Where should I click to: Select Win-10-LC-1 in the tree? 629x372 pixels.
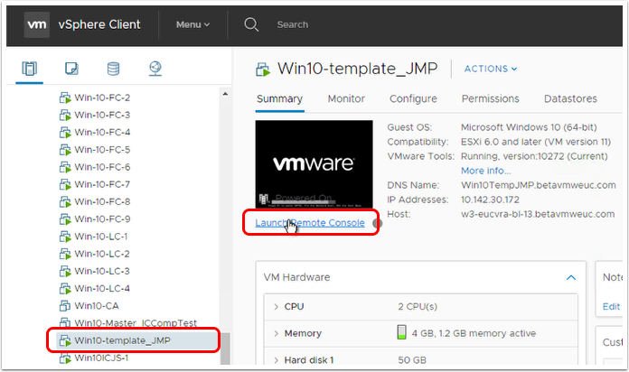[101, 237]
